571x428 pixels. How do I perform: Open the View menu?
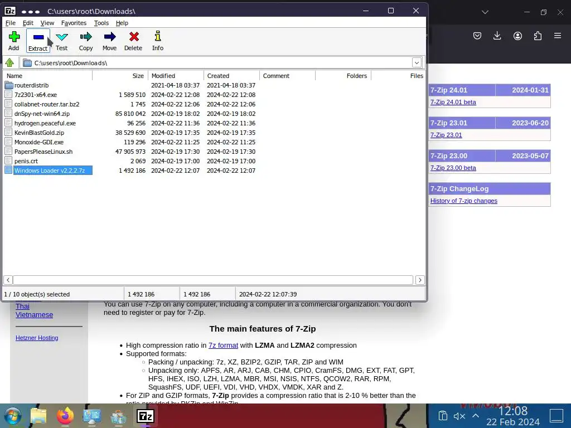pos(47,23)
